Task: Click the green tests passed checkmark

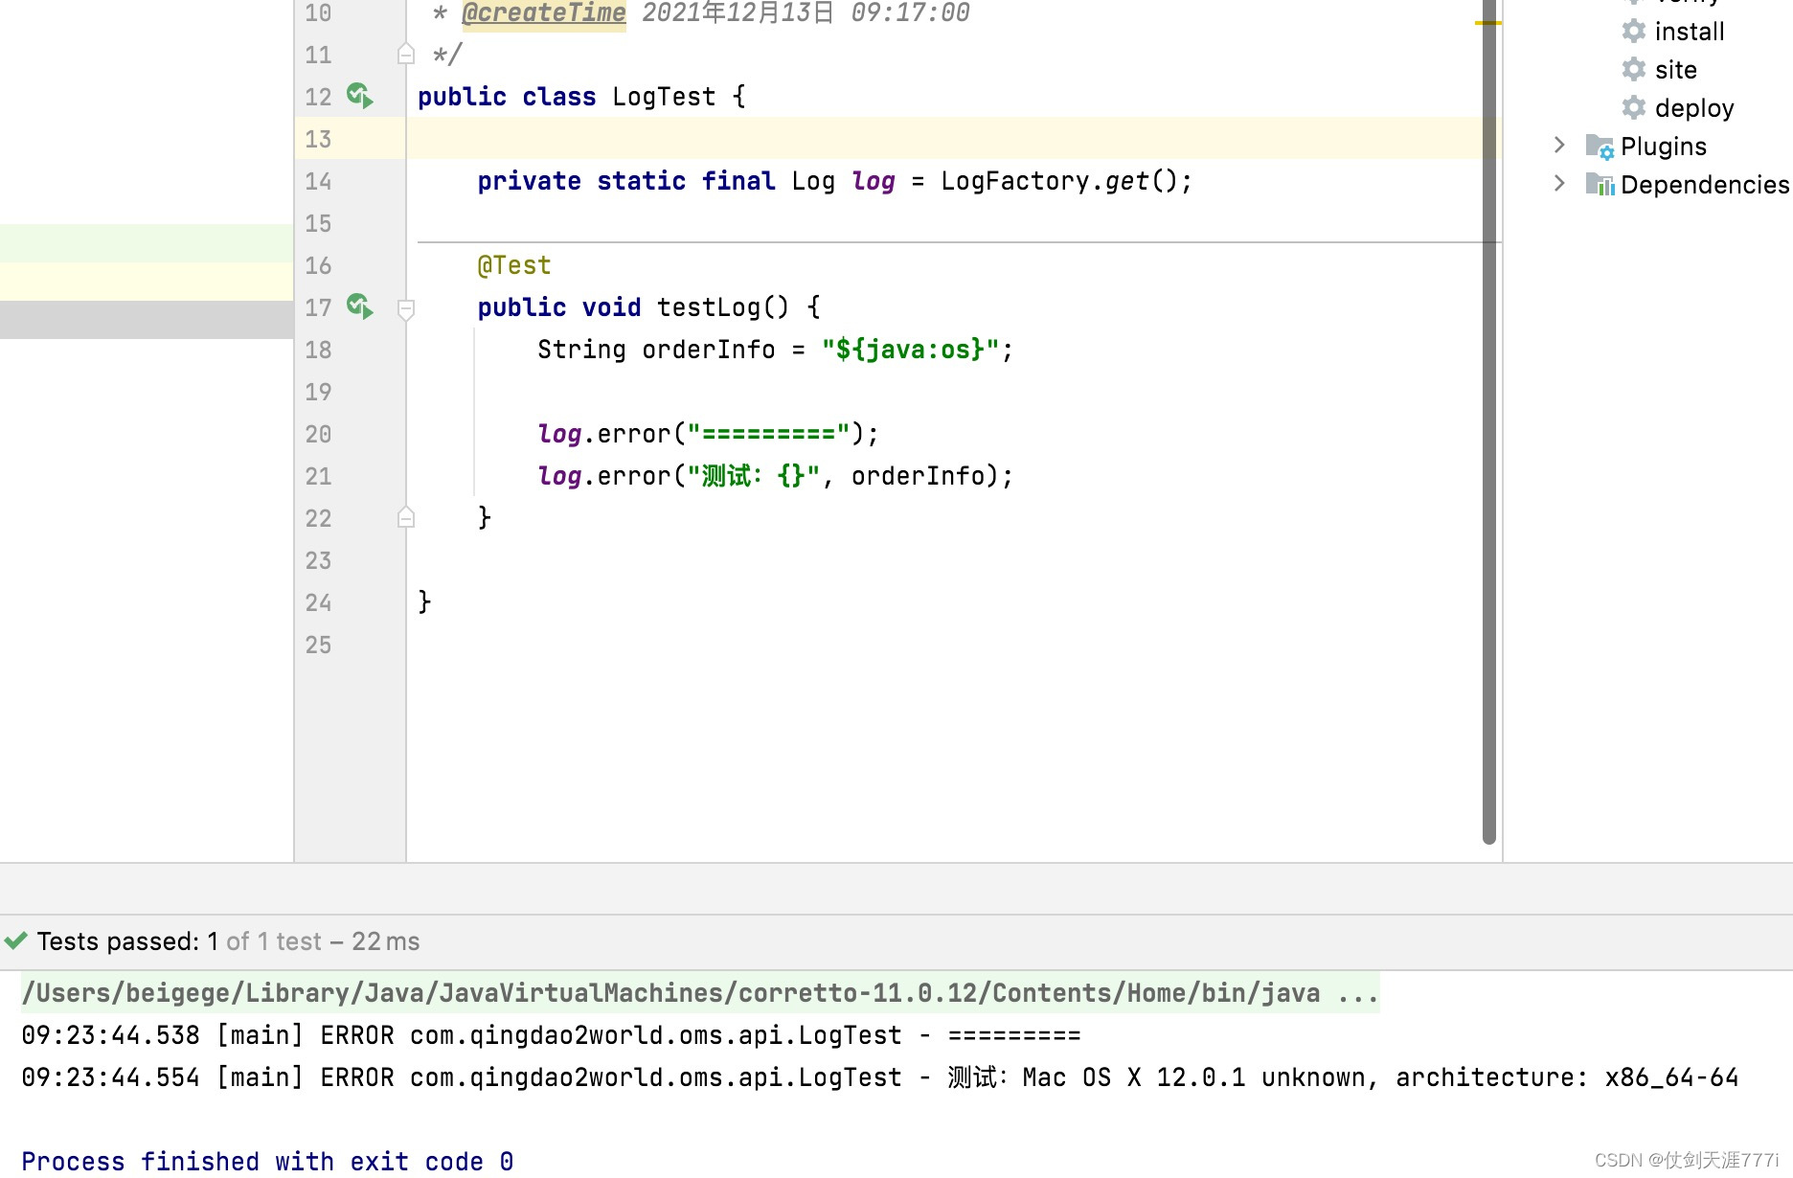Action: (15, 940)
